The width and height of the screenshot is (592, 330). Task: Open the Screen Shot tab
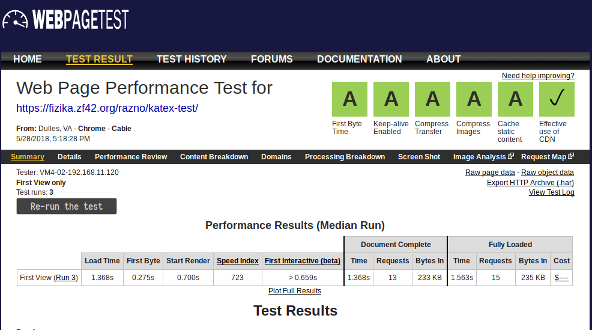click(419, 157)
